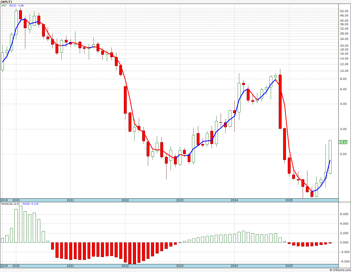
Task: Click the 32.00 price axis label
Action: [344, 29]
